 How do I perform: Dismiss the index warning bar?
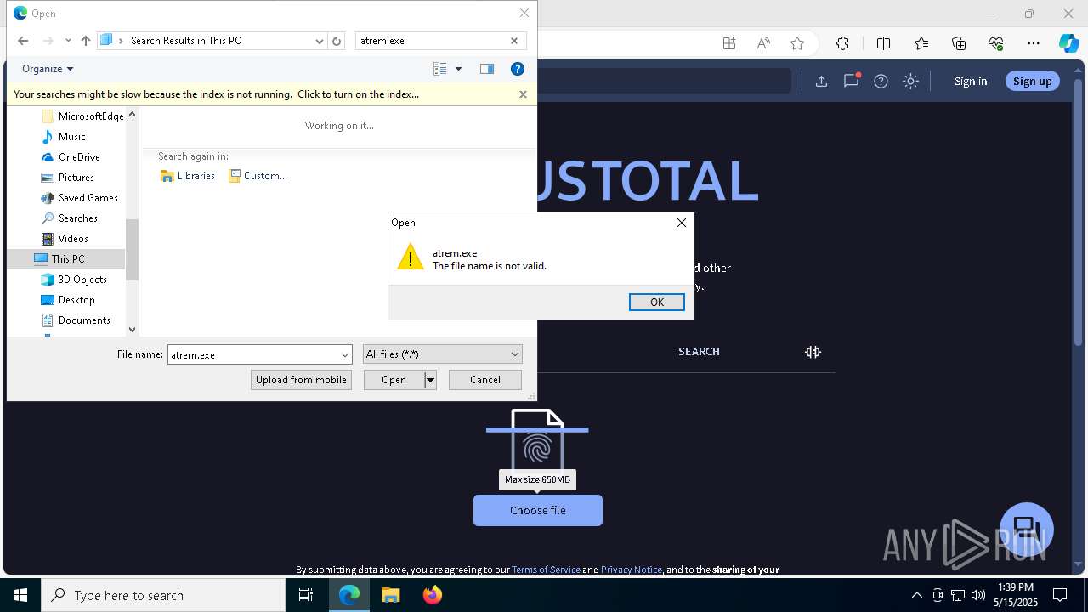pos(523,94)
